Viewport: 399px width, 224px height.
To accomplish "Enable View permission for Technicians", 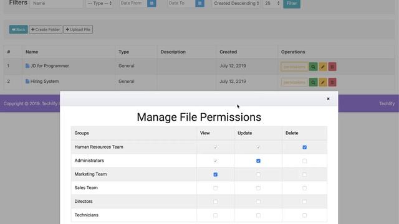I will coord(216,215).
